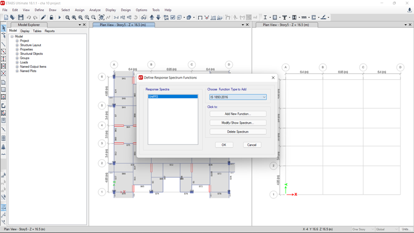Click the Elevation view icon
The height and width of the screenshot is (233, 414).
point(129,18)
